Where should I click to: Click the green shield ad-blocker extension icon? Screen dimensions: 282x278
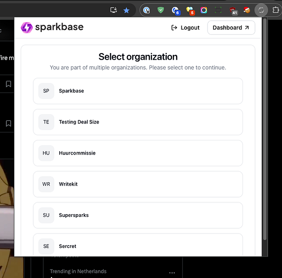(161, 10)
